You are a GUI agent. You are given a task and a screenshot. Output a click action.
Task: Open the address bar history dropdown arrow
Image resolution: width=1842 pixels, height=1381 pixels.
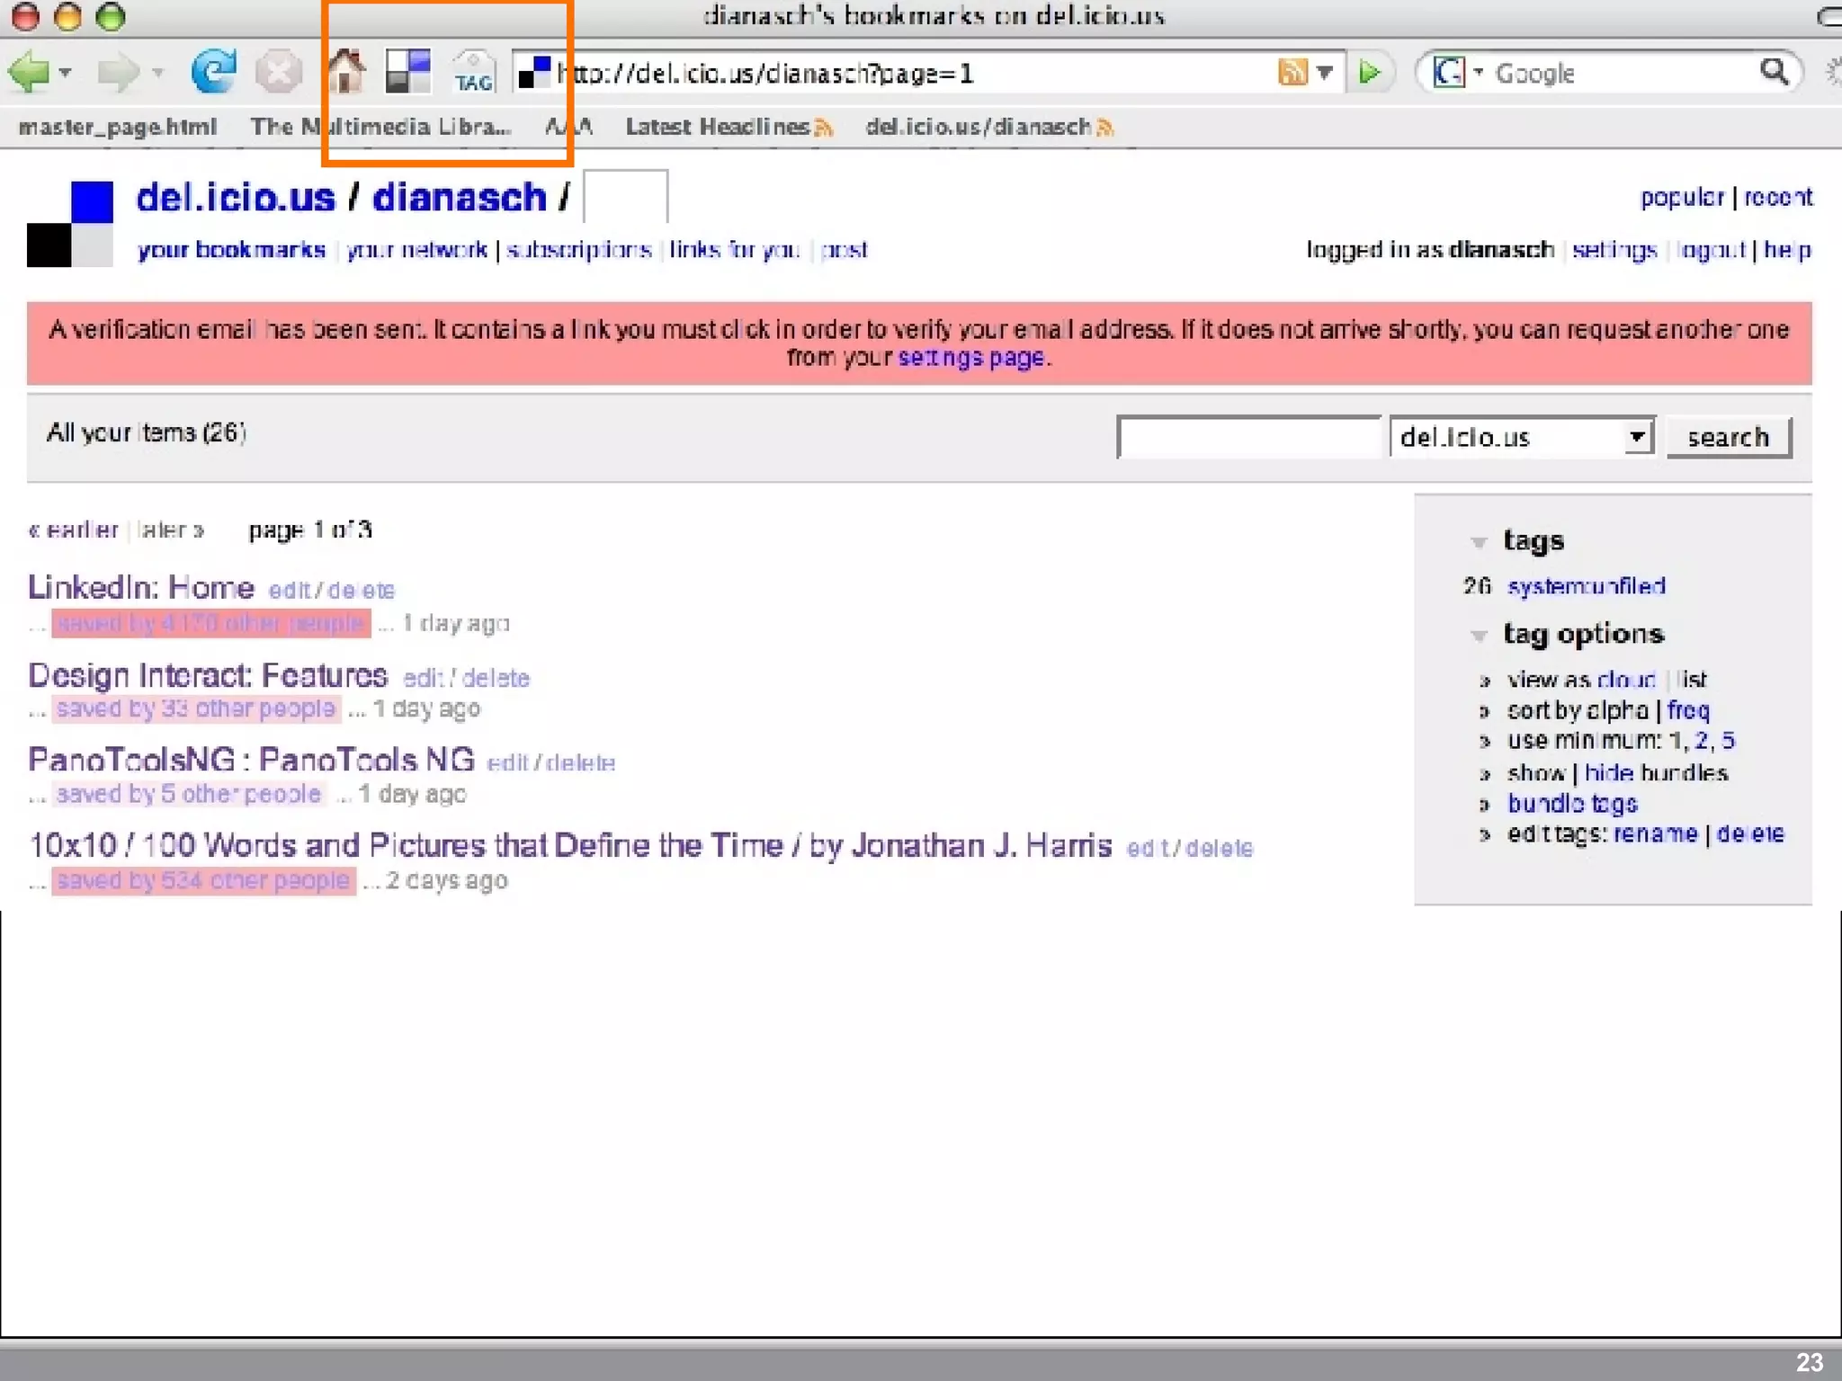pos(1325,72)
